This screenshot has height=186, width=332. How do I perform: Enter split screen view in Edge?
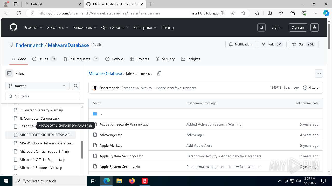tap(269, 13)
